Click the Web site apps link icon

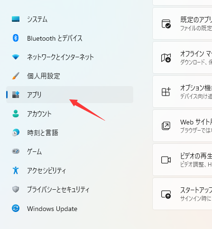pos(166,126)
